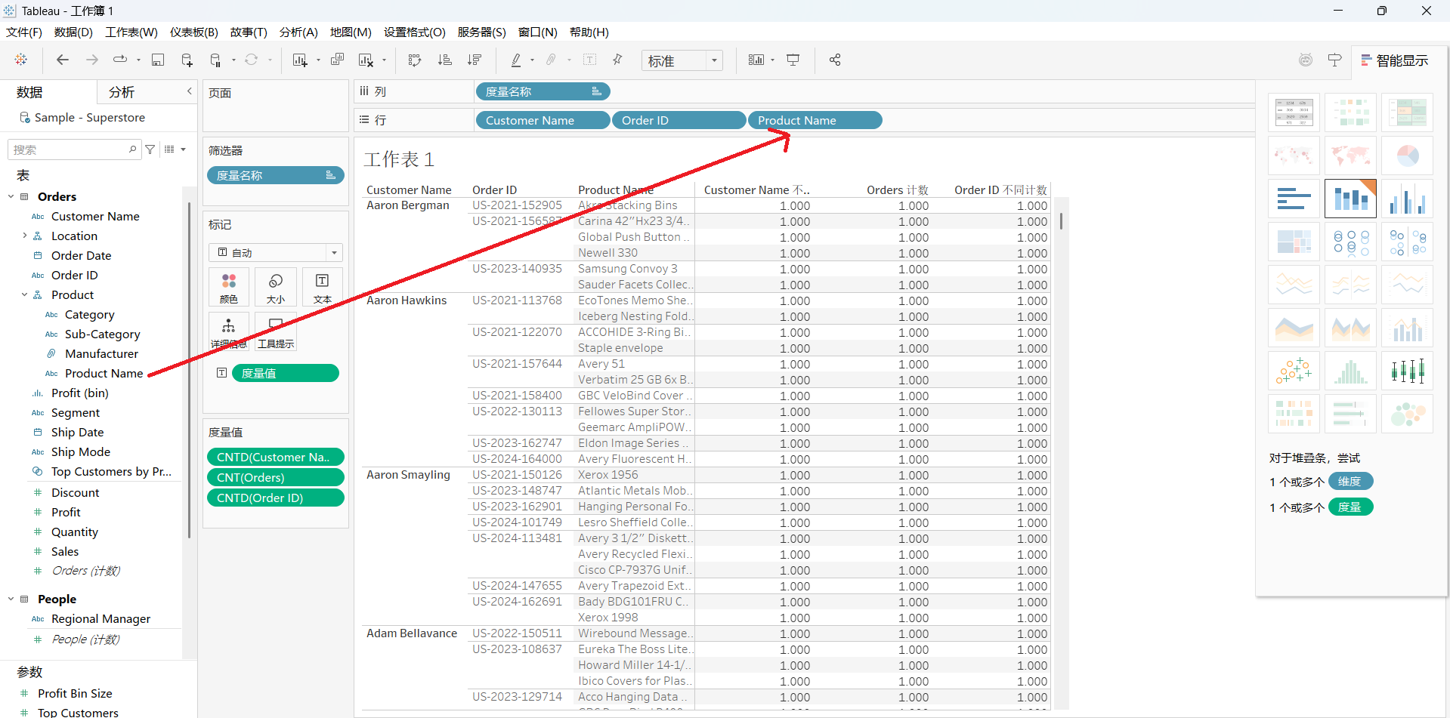Open the 文件(F) menu
This screenshot has height=718, width=1450.
coord(24,32)
